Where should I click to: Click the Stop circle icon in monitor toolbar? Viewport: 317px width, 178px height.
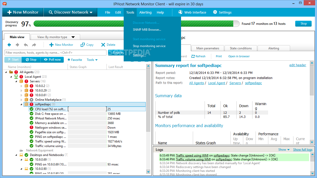[x=27, y=60]
